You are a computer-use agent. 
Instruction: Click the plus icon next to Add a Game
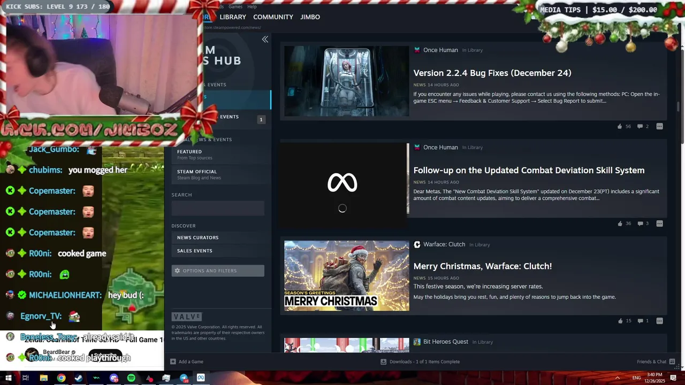point(173,362)
